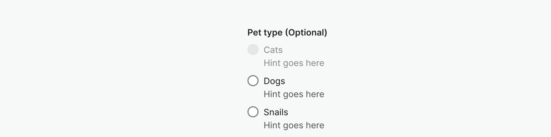The height and width of the screenshot is (137, 551).
Task: Click the hint text under Cats
Action: tap(294, 63)
